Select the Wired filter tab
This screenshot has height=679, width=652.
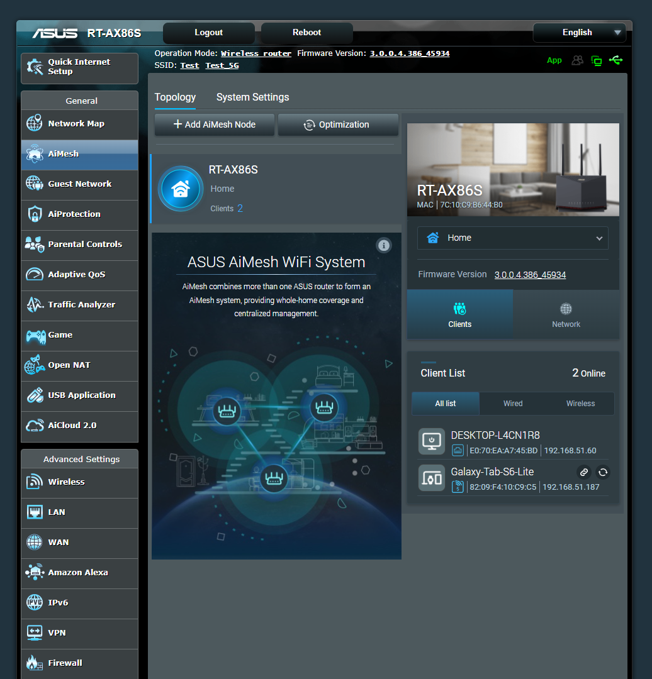[x=512, y=403]
